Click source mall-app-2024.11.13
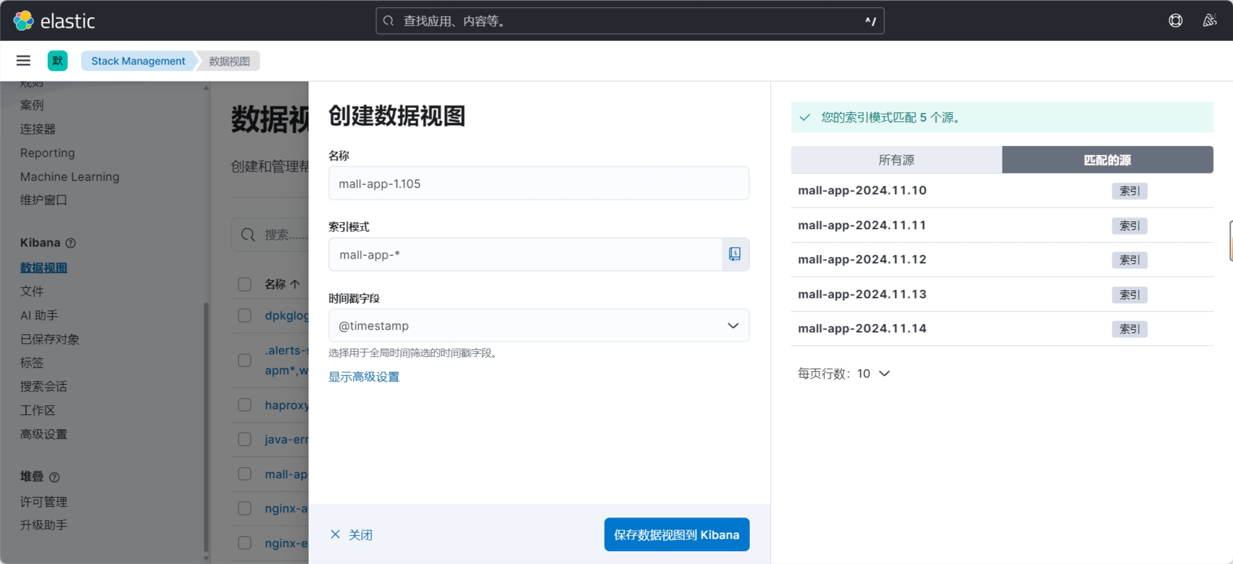Image resolution: width=1233 pixels, height=564 pixels. pos(862,294)
